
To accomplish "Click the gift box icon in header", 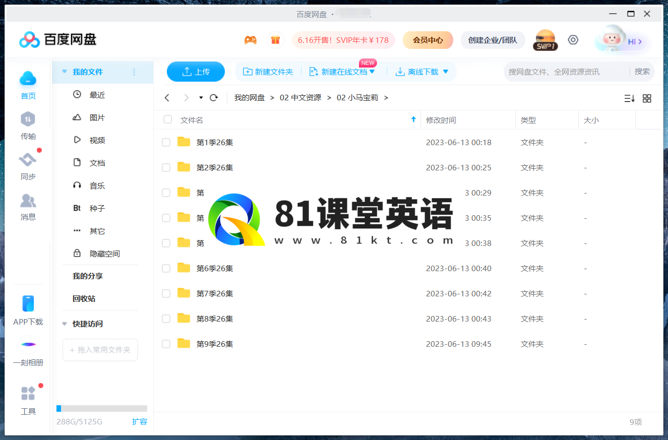I will click(275, 40).
